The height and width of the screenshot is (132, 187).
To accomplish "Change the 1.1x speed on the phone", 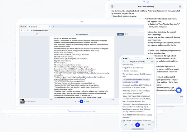I will 150,125.
